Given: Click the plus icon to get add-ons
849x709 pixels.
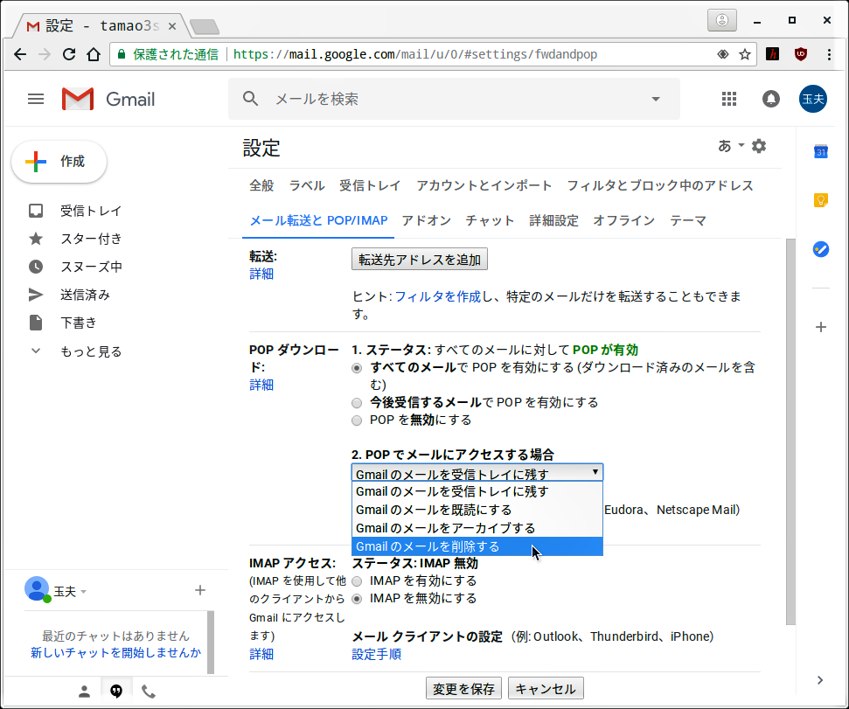Looking at the screenshot, I should click(821, 327).
